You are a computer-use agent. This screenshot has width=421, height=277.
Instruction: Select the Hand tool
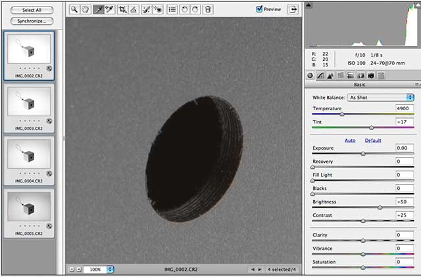(x=86, y=10)
